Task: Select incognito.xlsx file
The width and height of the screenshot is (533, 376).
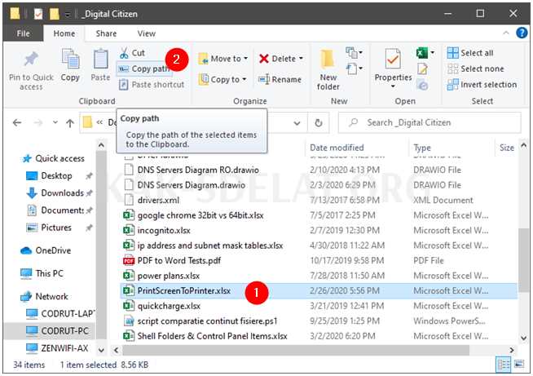Action: click(x=156, y=230)
